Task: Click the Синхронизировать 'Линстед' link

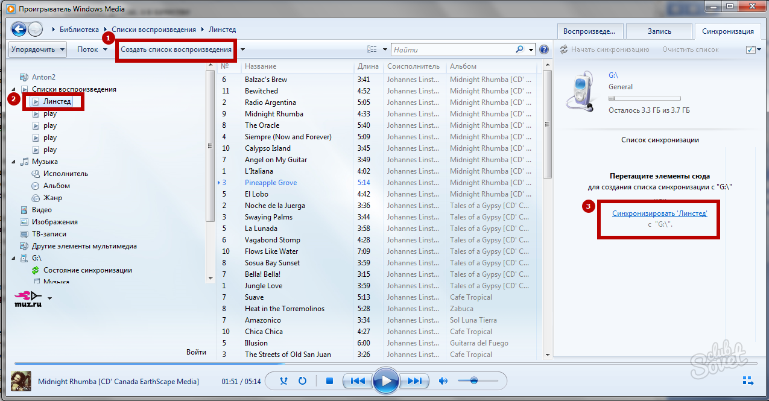Action: (x=659, y=213)
